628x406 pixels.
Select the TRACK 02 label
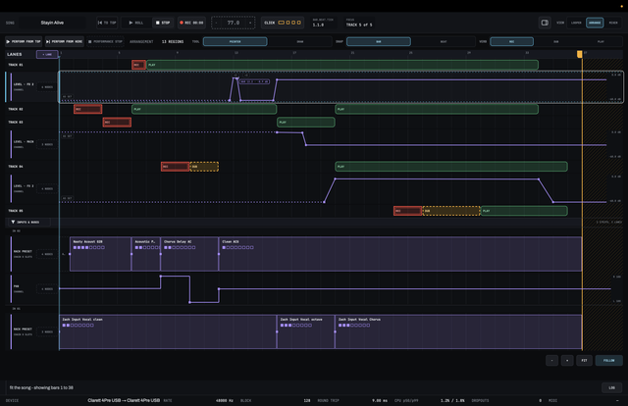[16, 109]
